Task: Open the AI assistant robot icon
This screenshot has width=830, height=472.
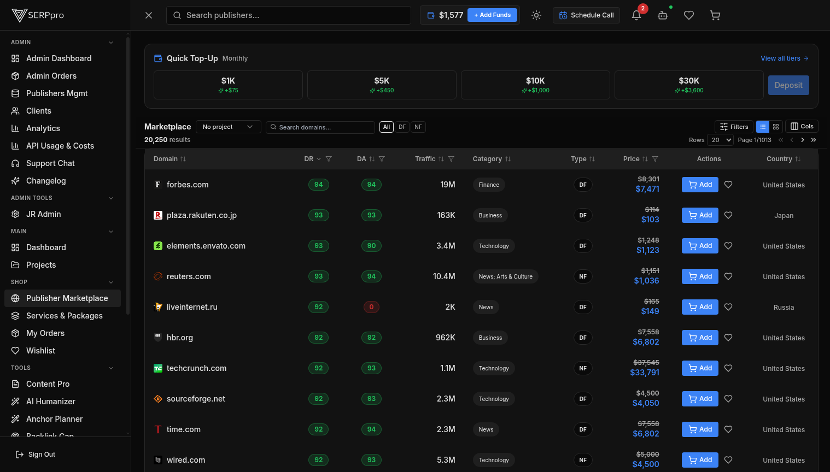Action: pyautogui.click(x=663, y=15)
